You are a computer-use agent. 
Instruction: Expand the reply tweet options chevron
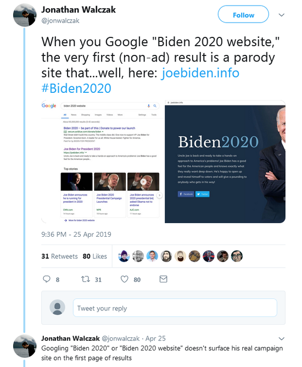282,338
